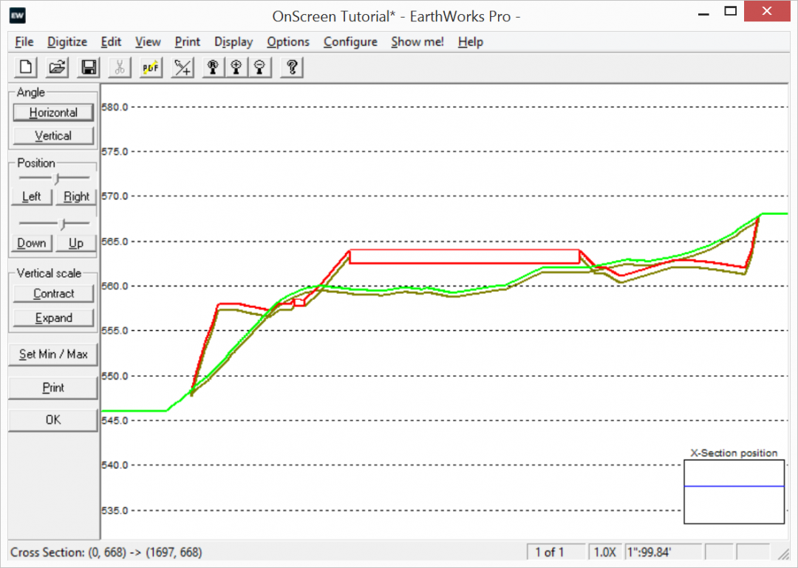Select the digitize pen tool icon
Image resolution: width=798 pixels, height=568 pixels.
(182, 67)
